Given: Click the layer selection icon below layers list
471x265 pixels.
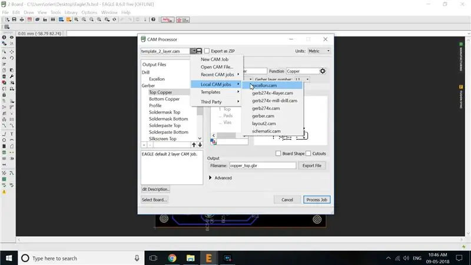Looking at the screenshot, I should pyautogui.click(x=213, y=141).
